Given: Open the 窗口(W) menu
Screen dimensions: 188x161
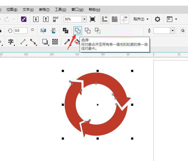Looking at the screenshot, I should point(77,10).
